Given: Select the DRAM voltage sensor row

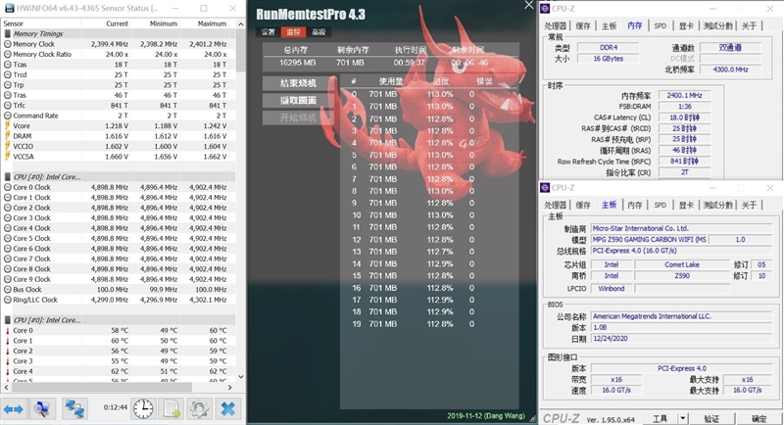Looking at the screenshot, I should (x=119, y=136).
